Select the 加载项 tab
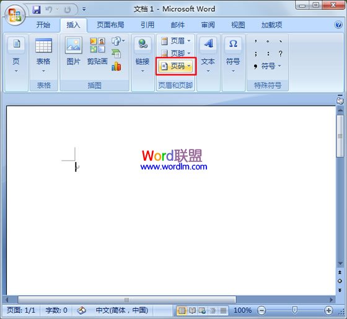The width and height of the screenshot is (347, 319). (x=271, y=25)
